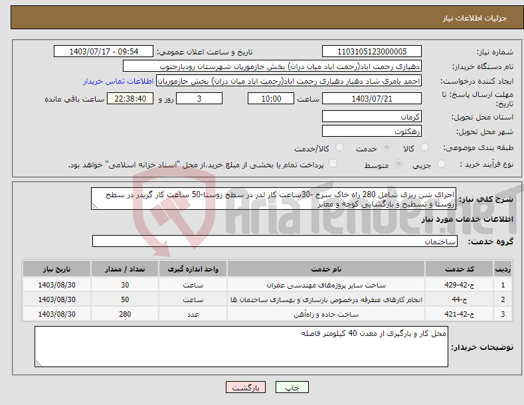Click the buyer organization name field
Viewport: 524px width, 405px height.
click(272, 66)
